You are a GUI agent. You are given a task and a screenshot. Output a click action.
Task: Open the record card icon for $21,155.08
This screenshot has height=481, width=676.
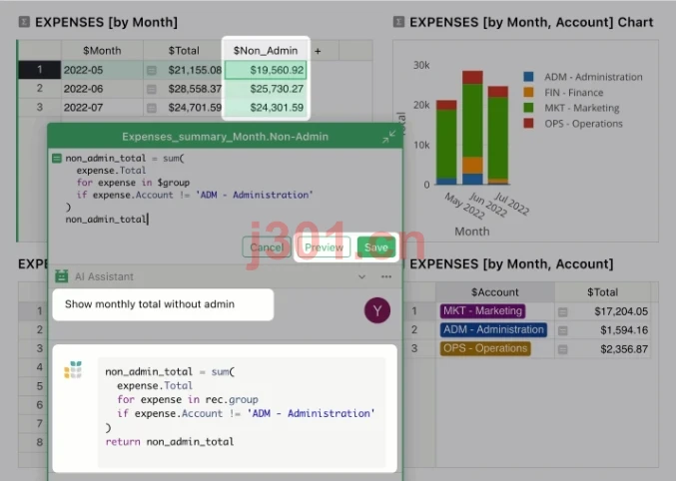tap(152, 70)
